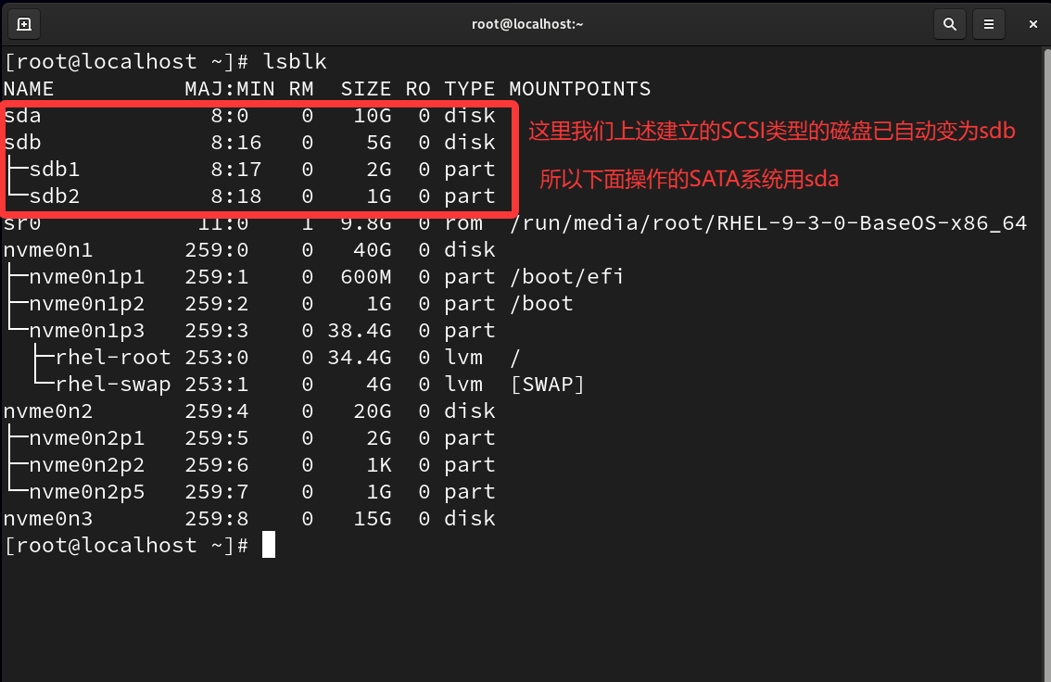Click the nvme0n2 disk name

point(48,411)
